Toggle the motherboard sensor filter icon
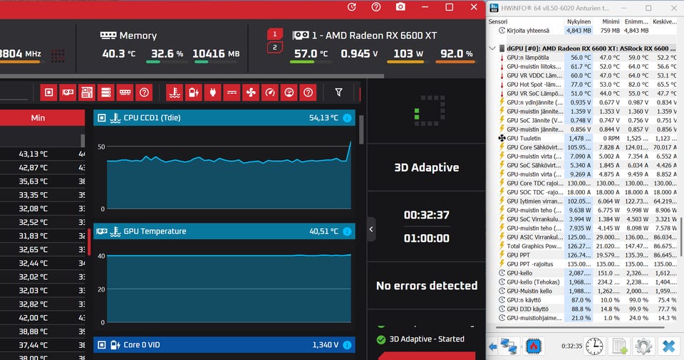The image size is (684, 360). 87,92
